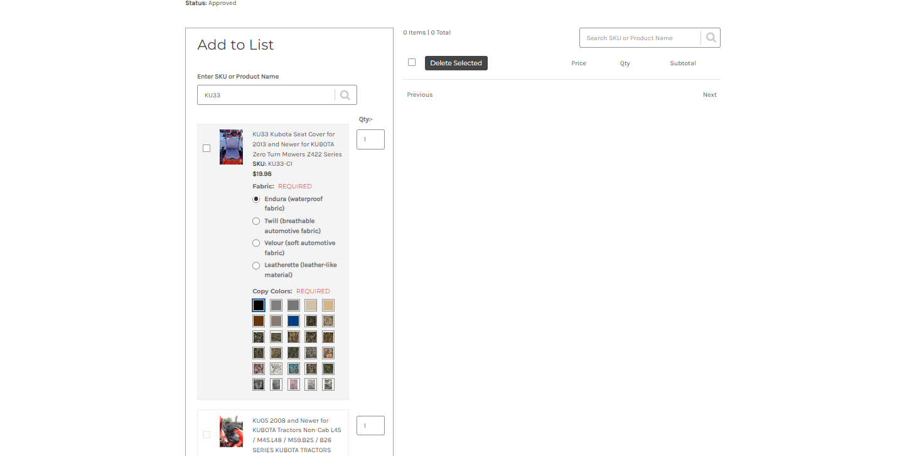Image resolution: width=902 pixels, height=456 pixels.
Task: Toggle the select-all checkbox beside Delete Selected
Action: [412, 62]
